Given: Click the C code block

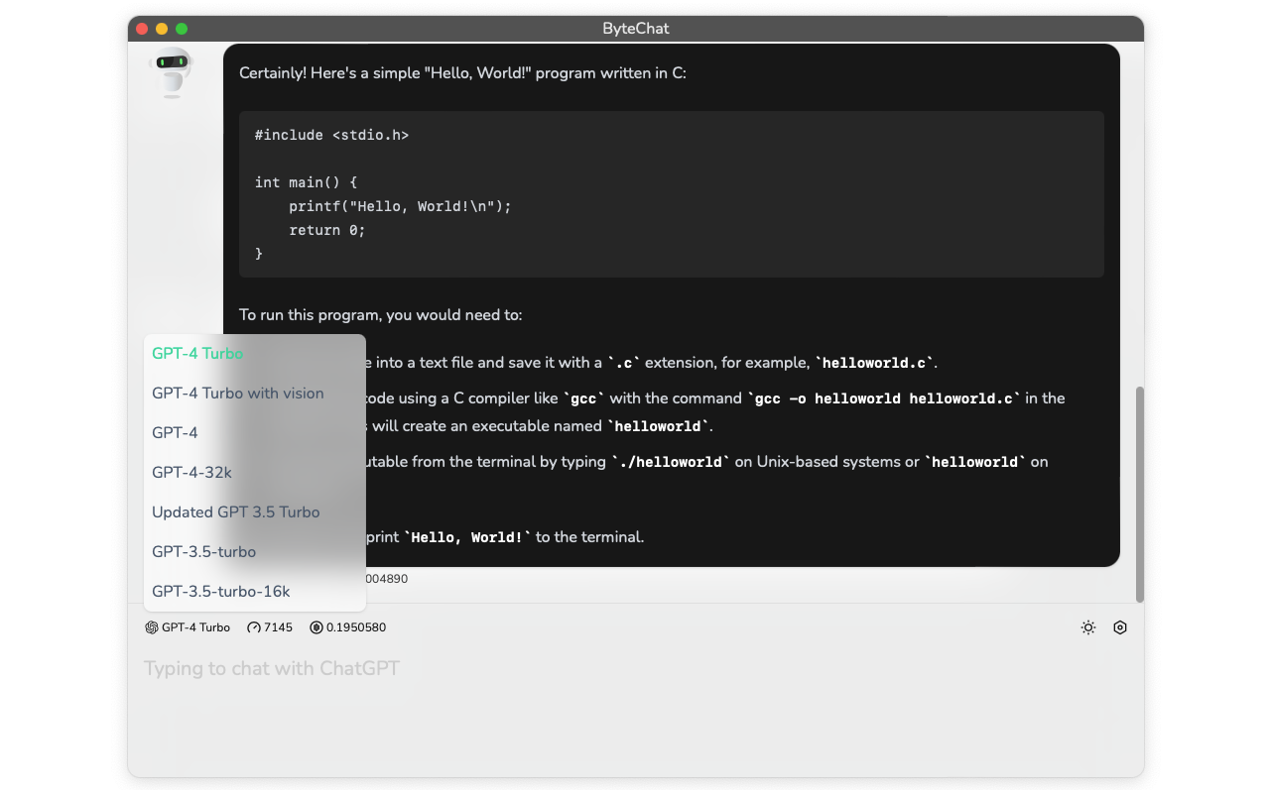Looking at the screenshot, I should click(672, 194).
